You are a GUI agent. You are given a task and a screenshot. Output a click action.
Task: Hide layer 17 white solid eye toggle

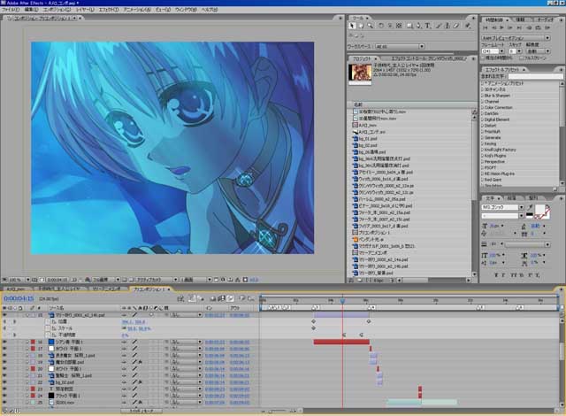point(4,349)
